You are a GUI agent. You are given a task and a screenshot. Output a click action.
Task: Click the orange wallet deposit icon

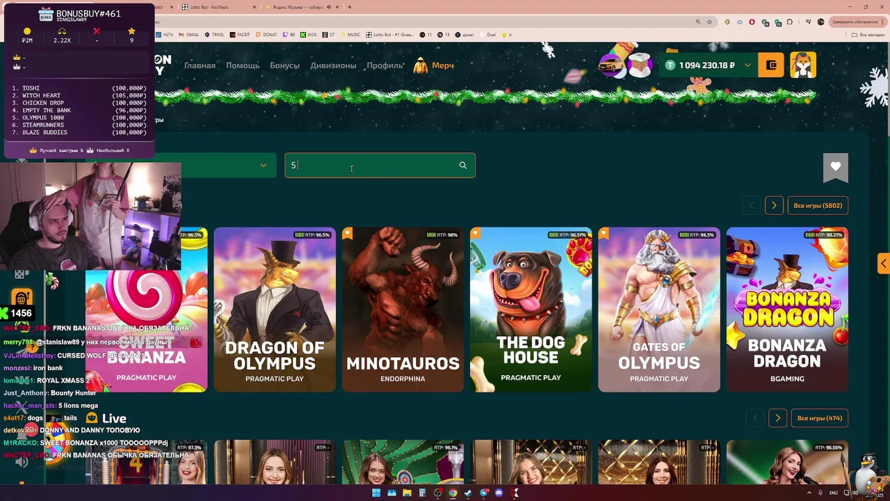(771, 65)
